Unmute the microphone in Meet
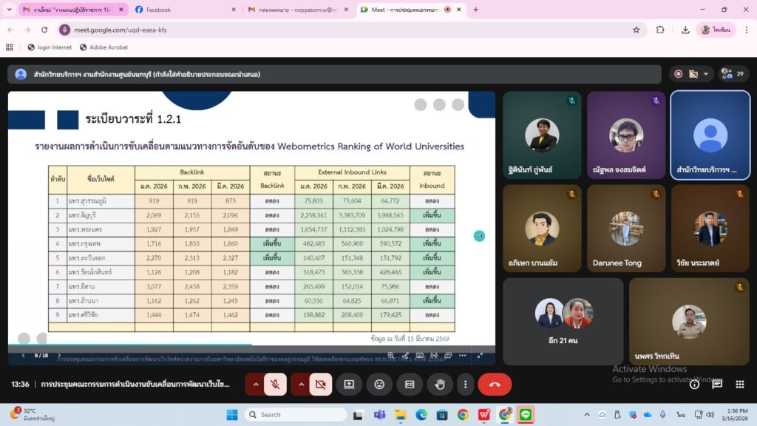 click(275, 384)
